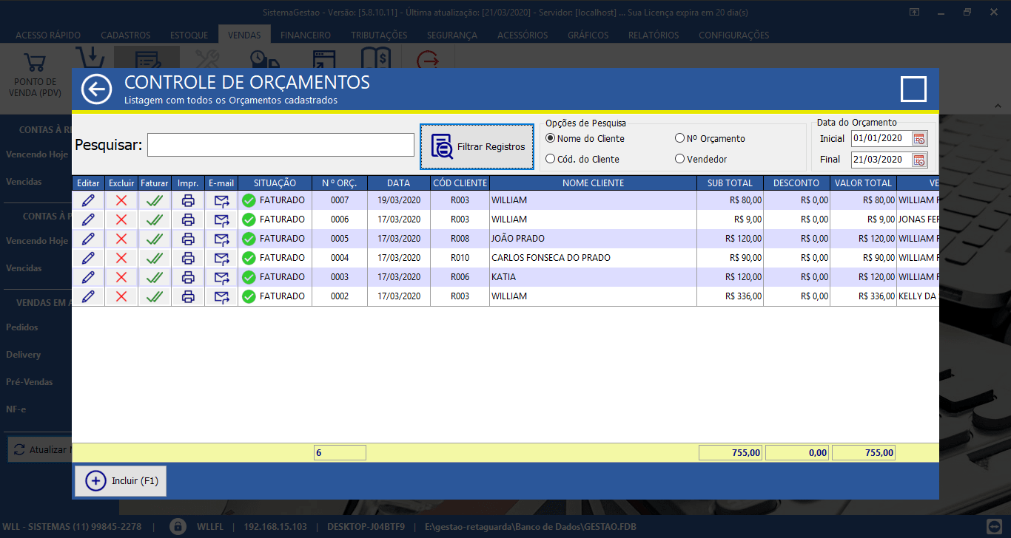Switch to the ESTOQUE tab
Screen dimensions: 1011x538
(x=189, y=35)
